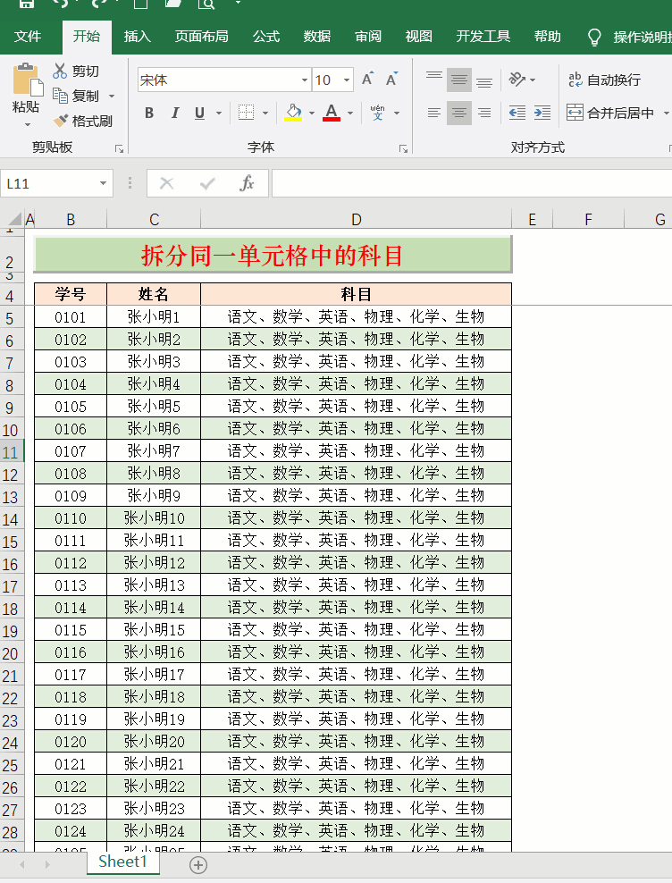The image size is (672, 883).
Task: Click the formula bar cancel X
Action: 167,183
